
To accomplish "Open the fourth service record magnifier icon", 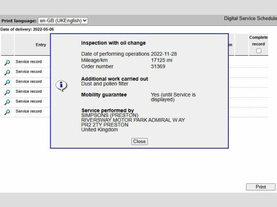I will click(x=7, y=92).
